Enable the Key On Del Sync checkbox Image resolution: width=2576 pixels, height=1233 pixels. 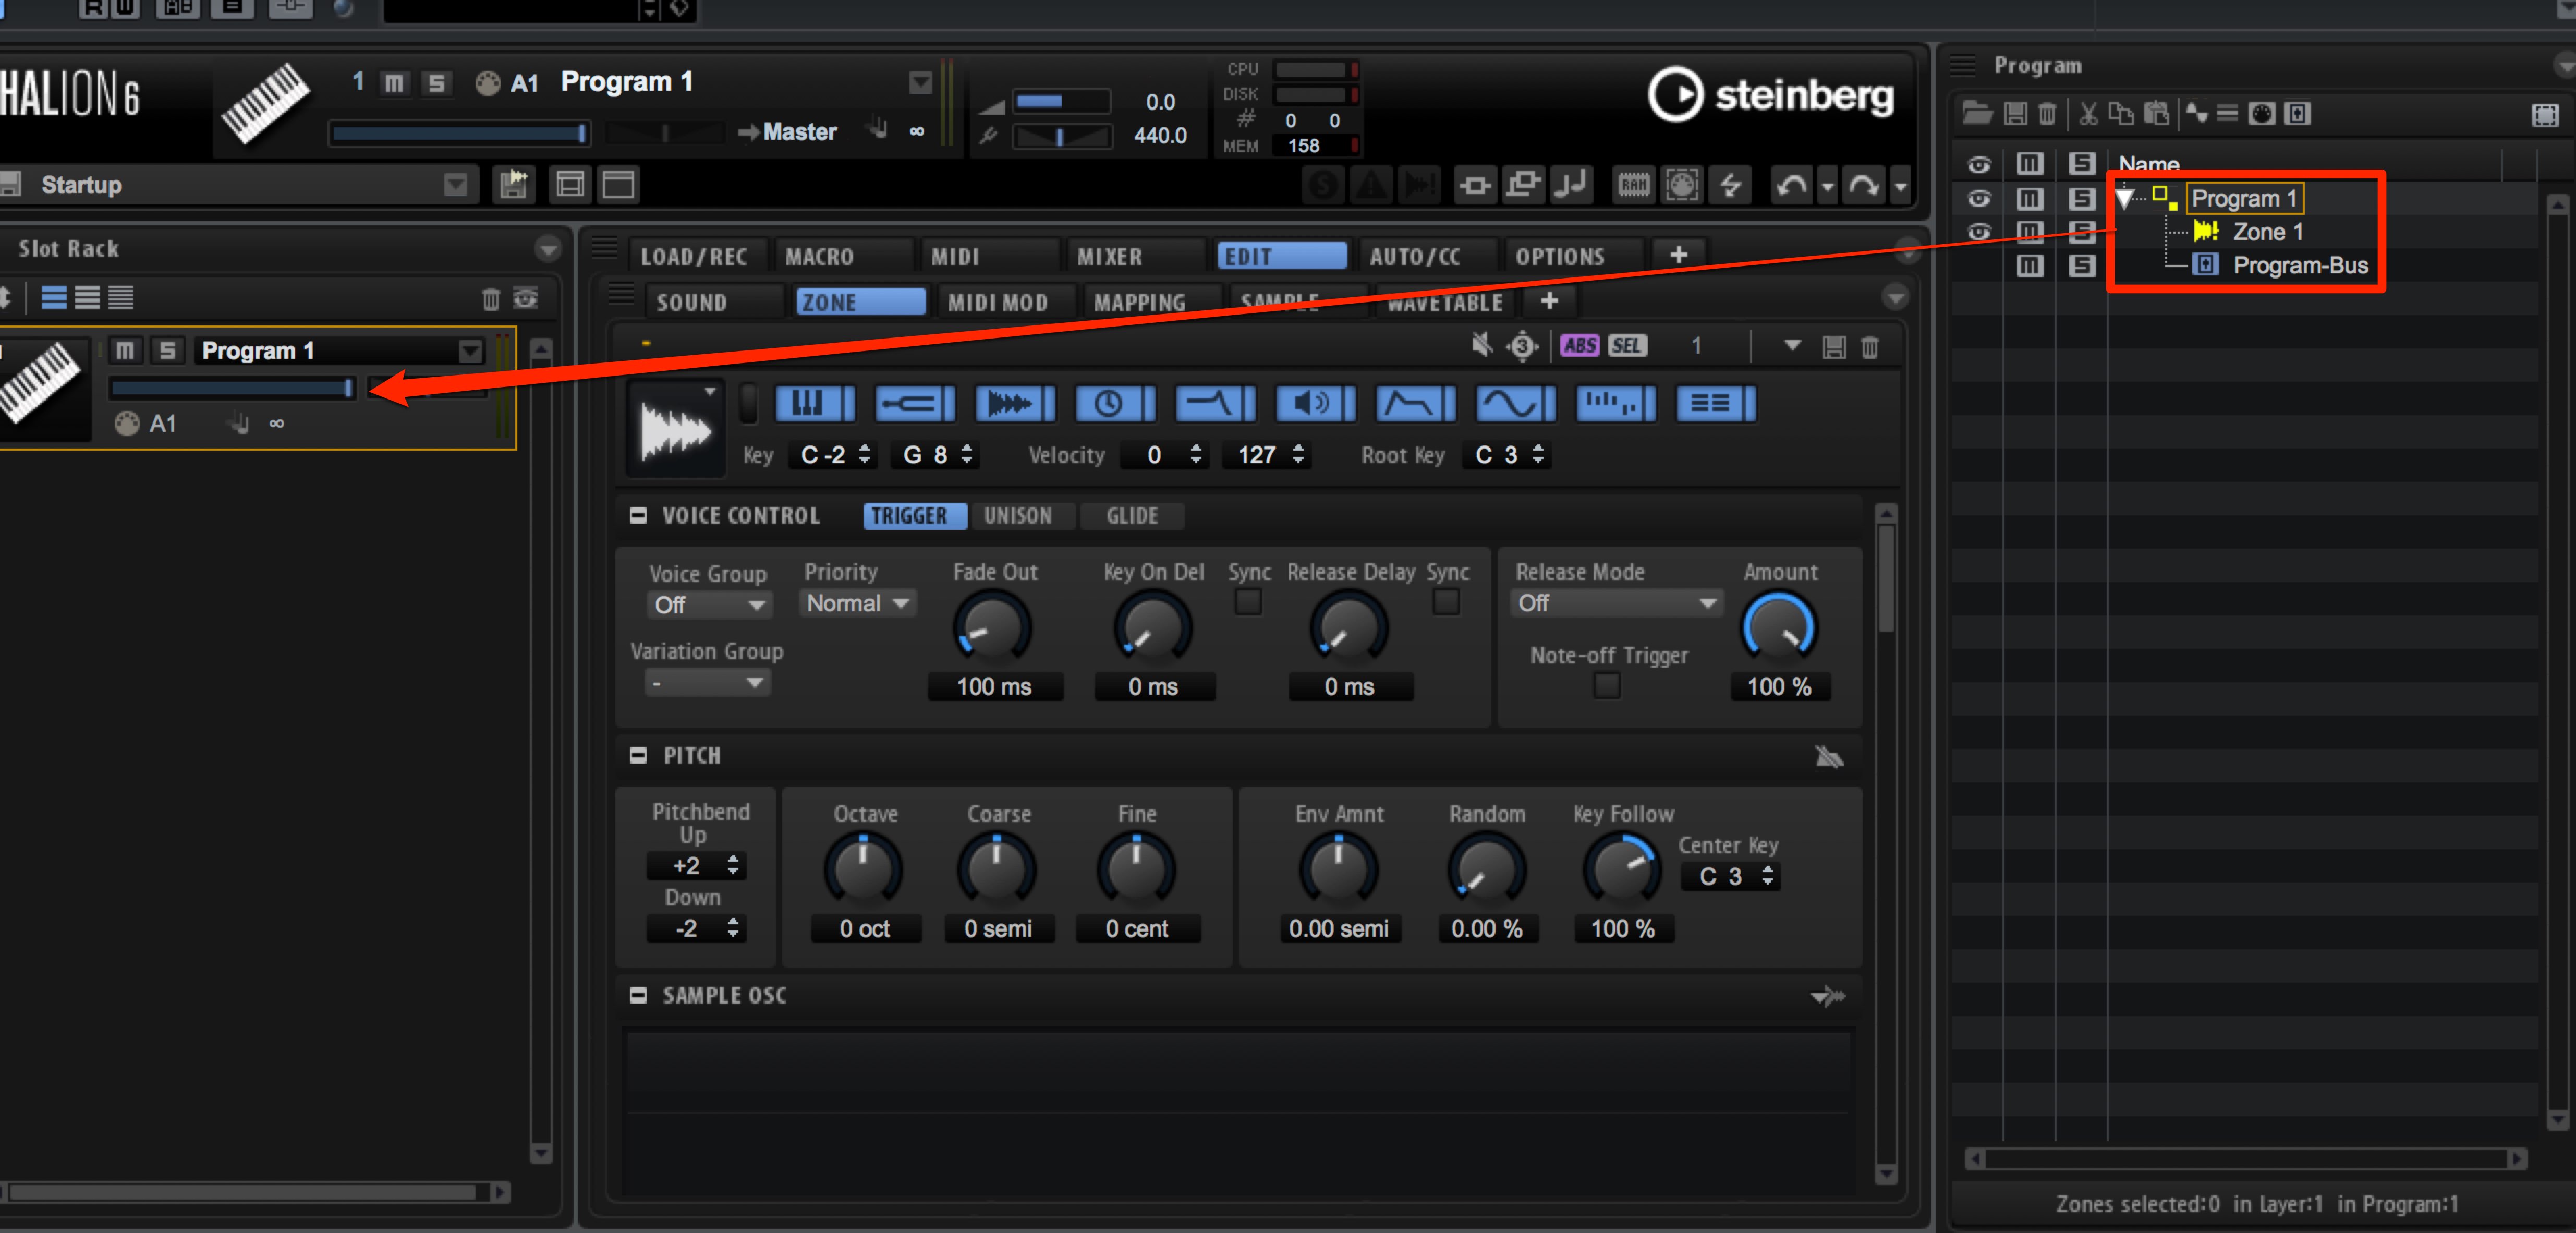tap(1248, 603)
